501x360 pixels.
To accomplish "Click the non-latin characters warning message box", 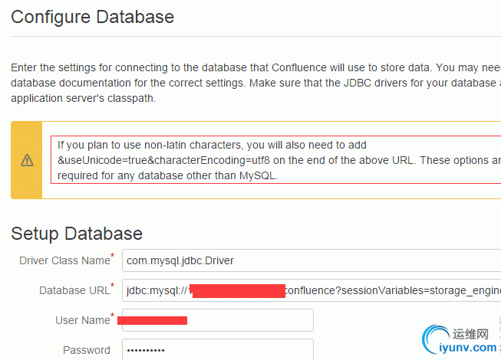I will click(x=276, y=160).
